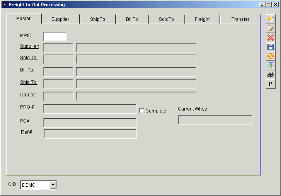Screen dimensions: 281x196
Task: Select the Freight tab
Action: coord(202,19)
